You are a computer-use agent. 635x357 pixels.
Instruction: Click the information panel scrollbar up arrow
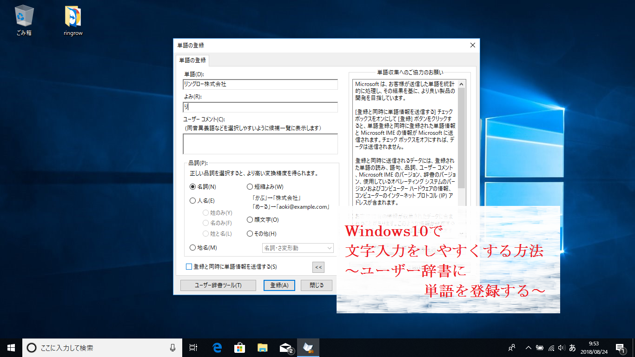pos(462,84)
